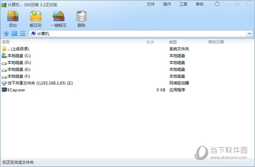Select the '.. (上级目录)' row text

click(18, 49)
